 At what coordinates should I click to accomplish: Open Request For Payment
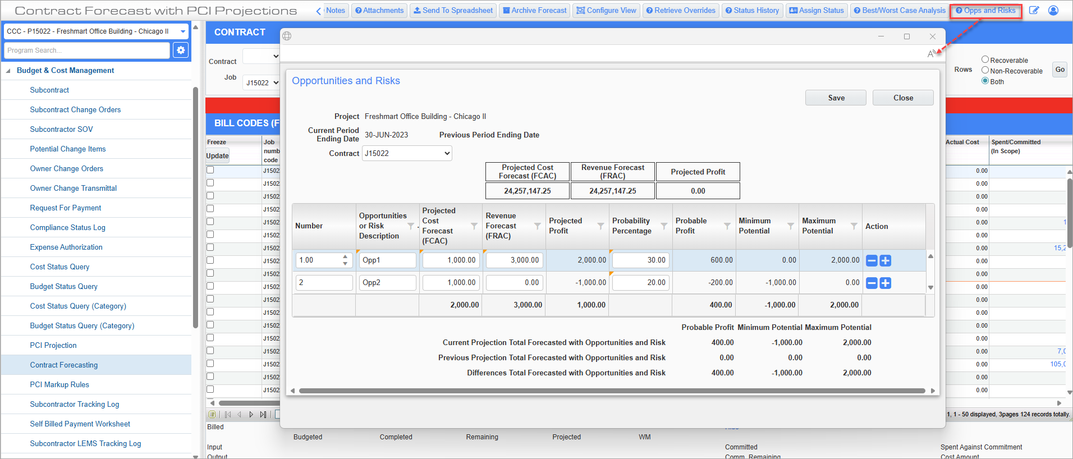tap(66, 208)
